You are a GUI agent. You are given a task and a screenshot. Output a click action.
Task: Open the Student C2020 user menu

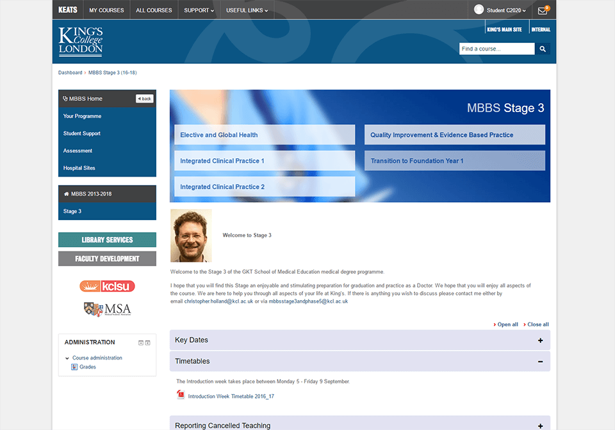506,10
